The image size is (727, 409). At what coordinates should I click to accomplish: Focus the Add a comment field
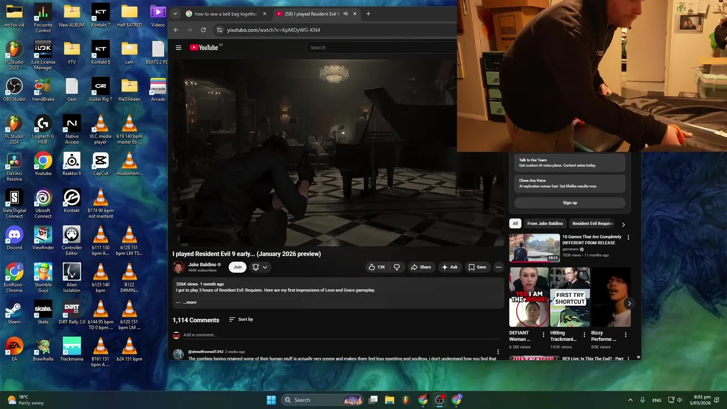(341, 335)
